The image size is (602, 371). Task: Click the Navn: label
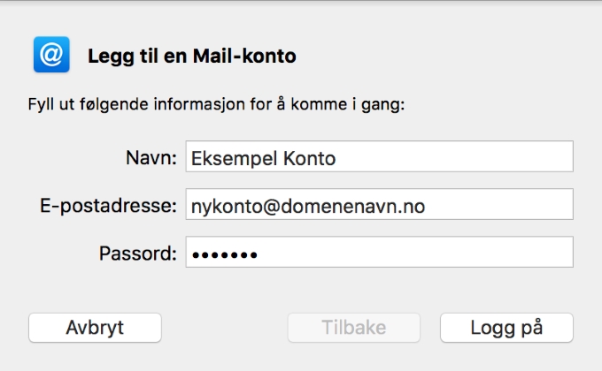pyautogui.click(x=150, y=157)
